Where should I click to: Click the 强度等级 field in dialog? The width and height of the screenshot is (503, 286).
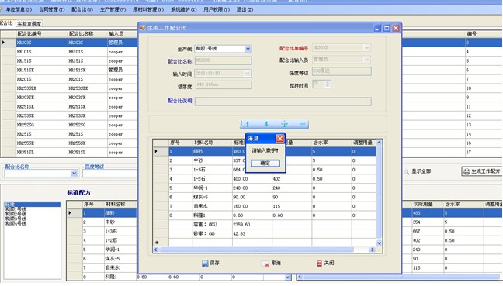[342, 71]
